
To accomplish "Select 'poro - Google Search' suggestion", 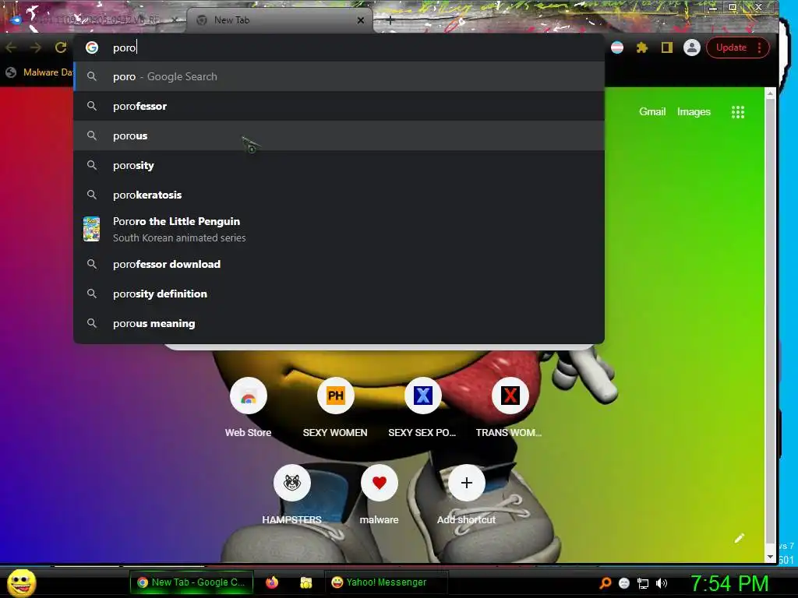I will [339, 77].
